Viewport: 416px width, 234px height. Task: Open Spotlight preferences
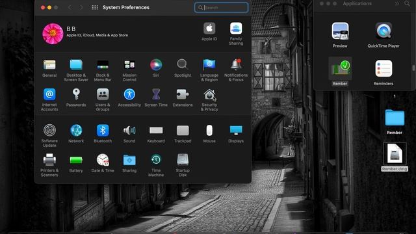(x=183, y=68)
